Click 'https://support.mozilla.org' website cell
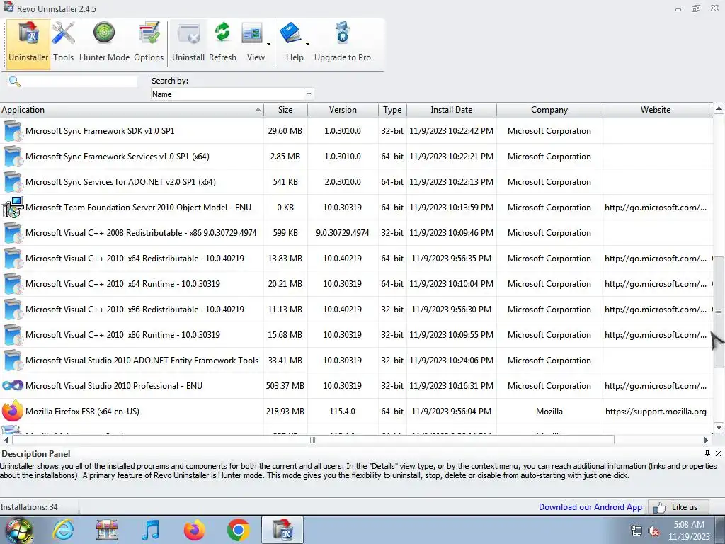The width and height of the screenshot is (725, 544). [x=656, y=412]
